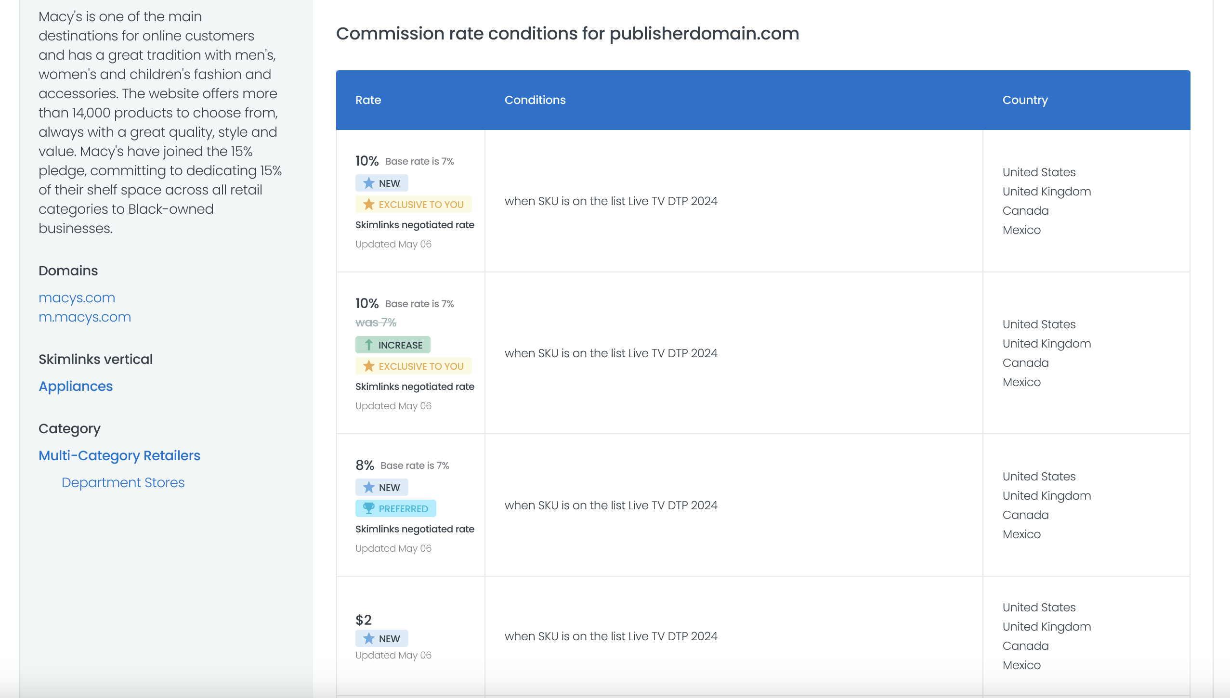The width and height of the screenshot is (1230, 698).
Task: Click 'Skimlinks negotiated rate' in the INCREASE row
Action: (x=415, y=387)
